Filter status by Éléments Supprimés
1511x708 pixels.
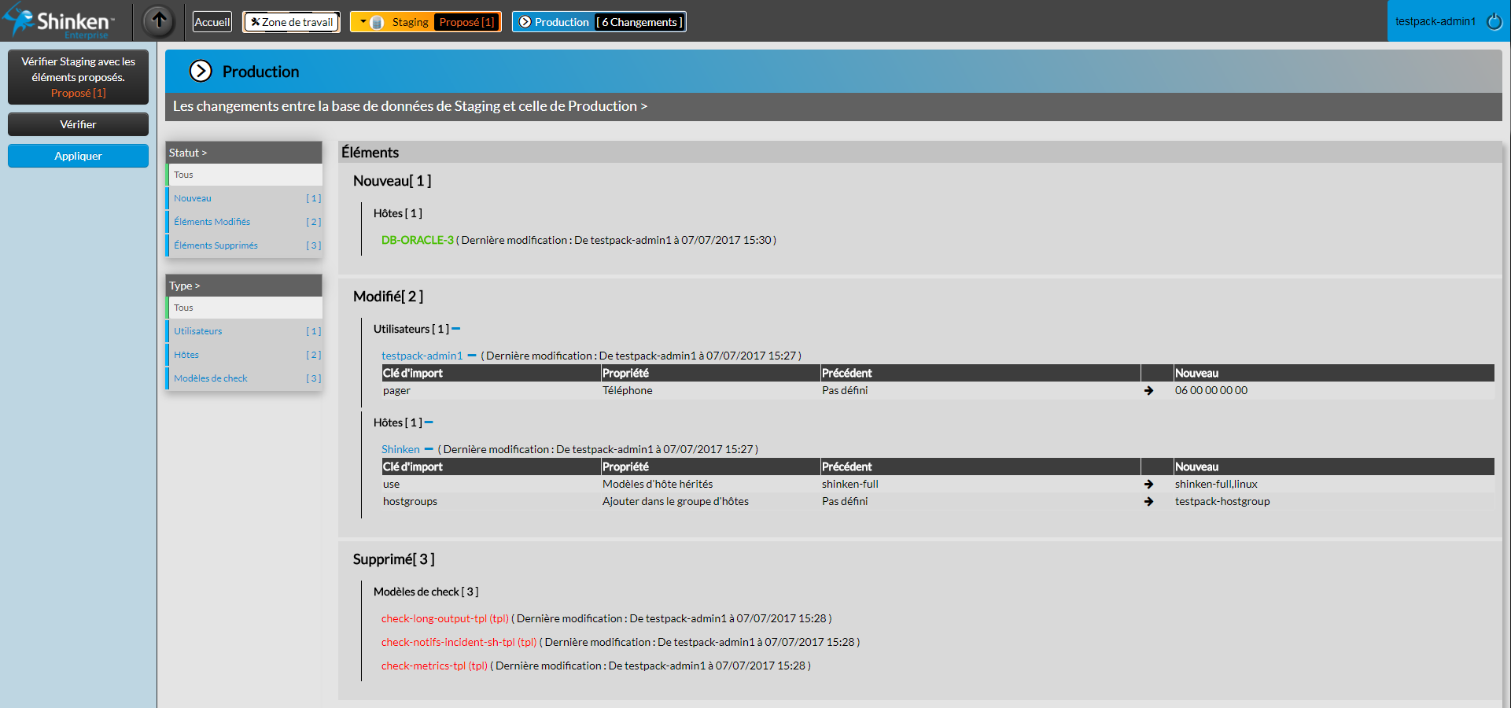(216, 245)
